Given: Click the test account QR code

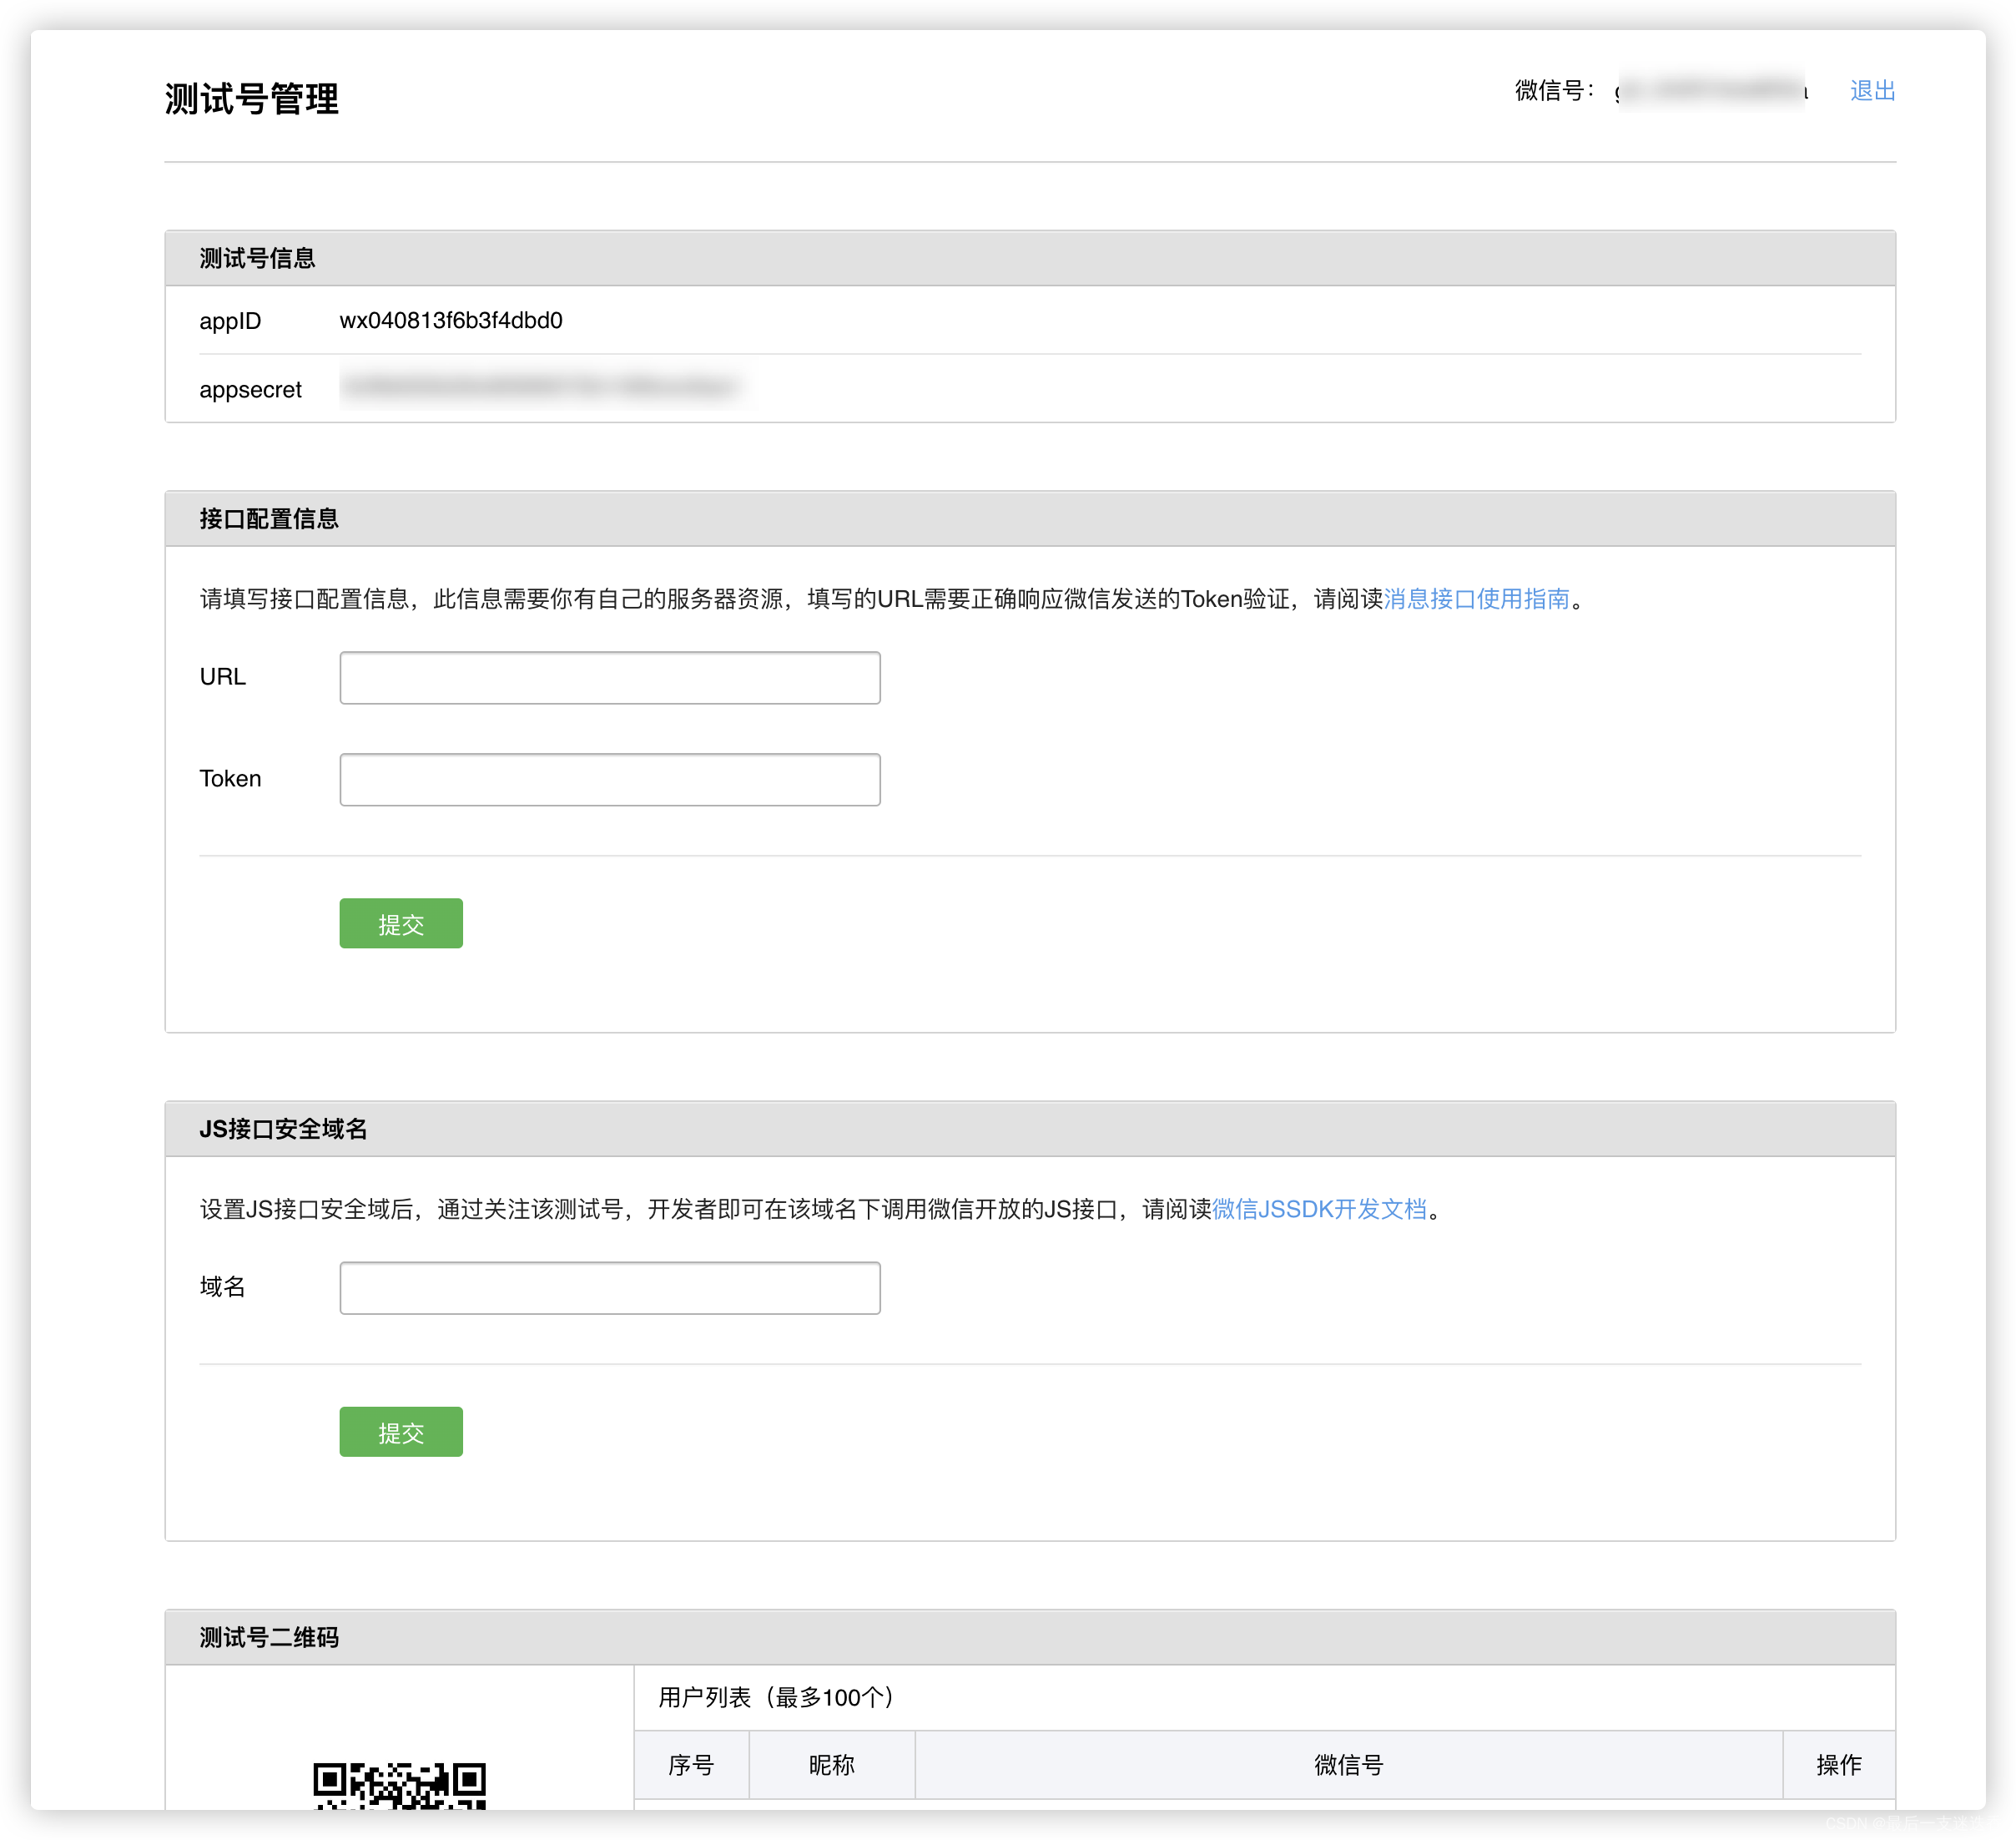Looking at the screenshot, I should tap(399, 1785).
